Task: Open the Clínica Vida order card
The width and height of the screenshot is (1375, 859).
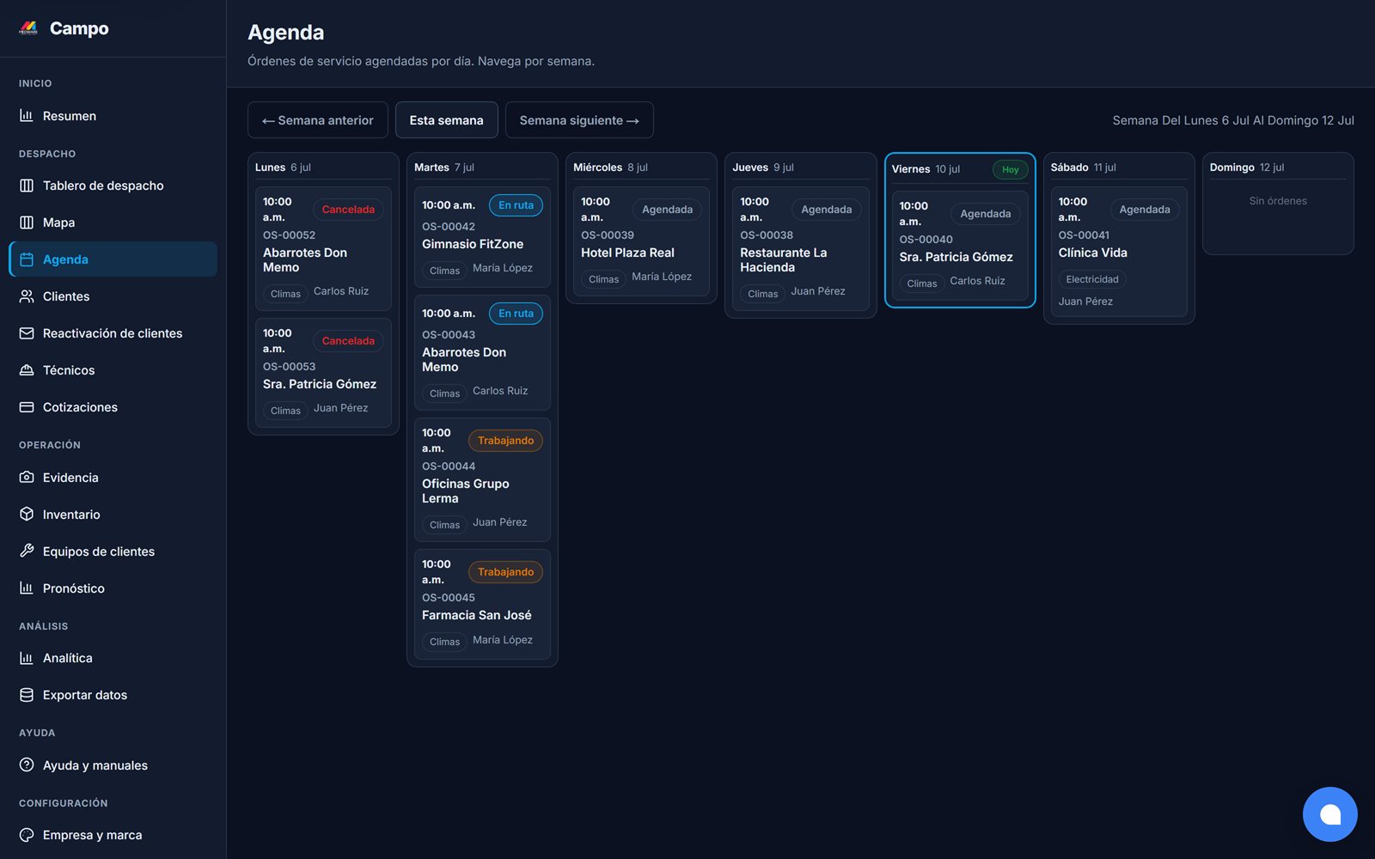Action: tap(1118, 252)
